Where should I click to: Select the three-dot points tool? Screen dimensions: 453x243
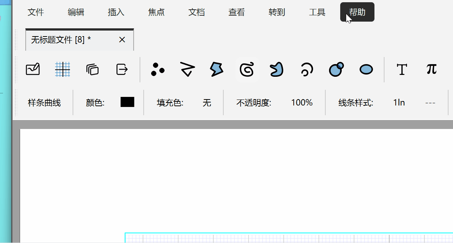158,69
